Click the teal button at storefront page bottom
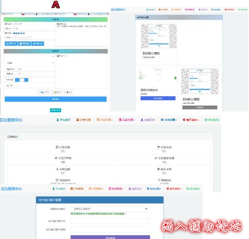Screen dimensions: 249x239 [55, 110]
